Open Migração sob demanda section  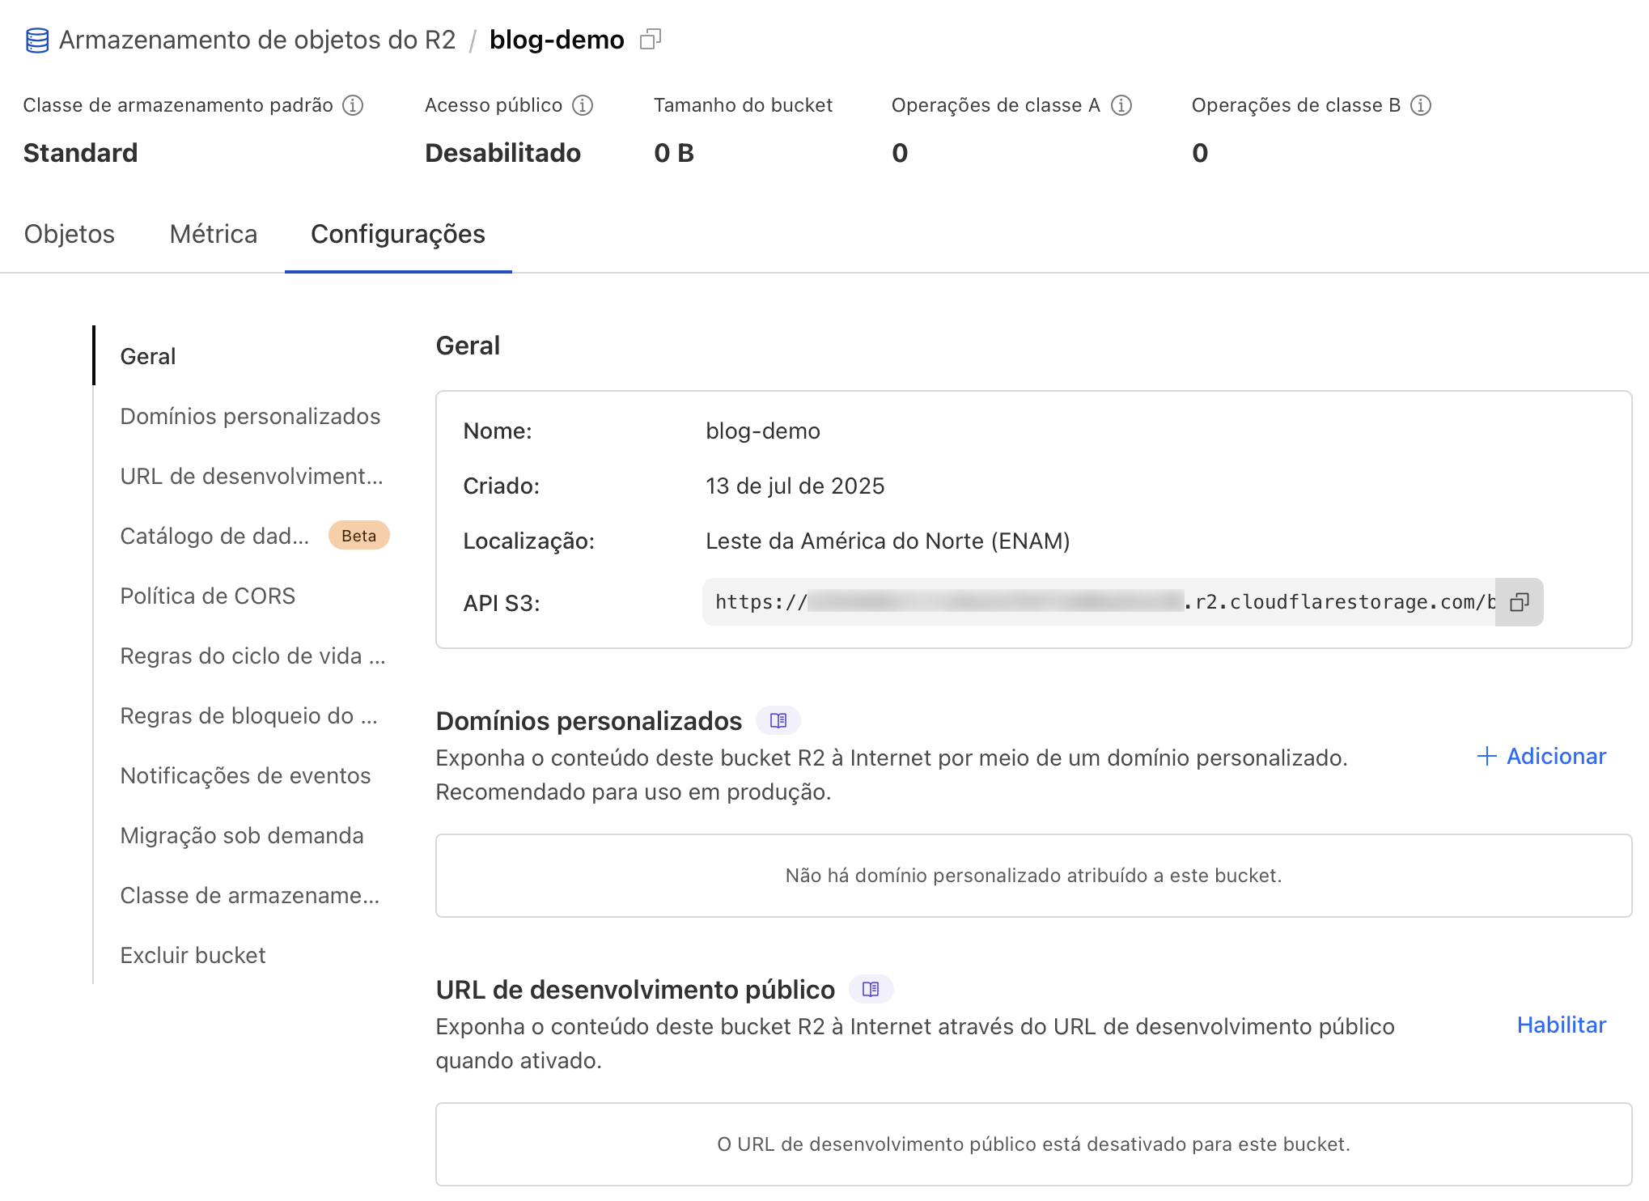[242, 835]
